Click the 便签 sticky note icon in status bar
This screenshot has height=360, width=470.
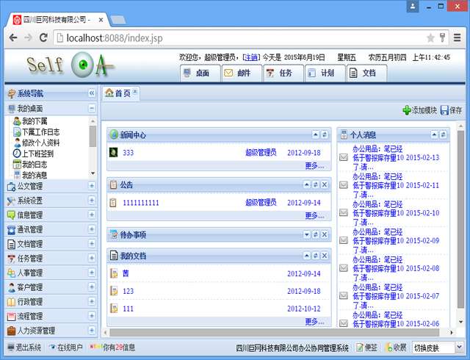tap(361, 348)
